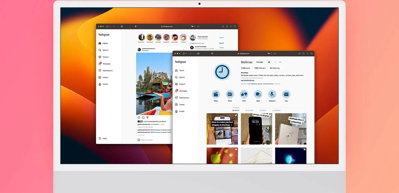Open Notifications in the feed window sidebar

pos(106,70)
